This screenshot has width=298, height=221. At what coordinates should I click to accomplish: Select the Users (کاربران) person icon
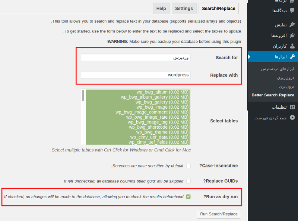pos(292,46)
